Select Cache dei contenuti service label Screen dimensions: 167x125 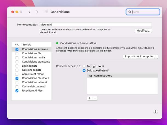(34, 86)
